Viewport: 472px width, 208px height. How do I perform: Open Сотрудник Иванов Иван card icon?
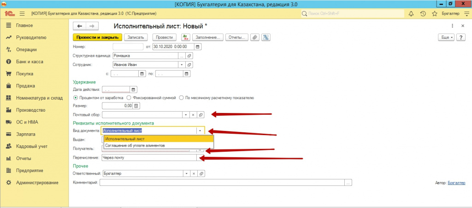point(189,65)
